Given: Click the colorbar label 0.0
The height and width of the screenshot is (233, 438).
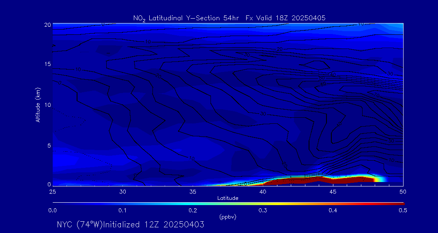Looking at the screenshot, I should click(52, 211).
